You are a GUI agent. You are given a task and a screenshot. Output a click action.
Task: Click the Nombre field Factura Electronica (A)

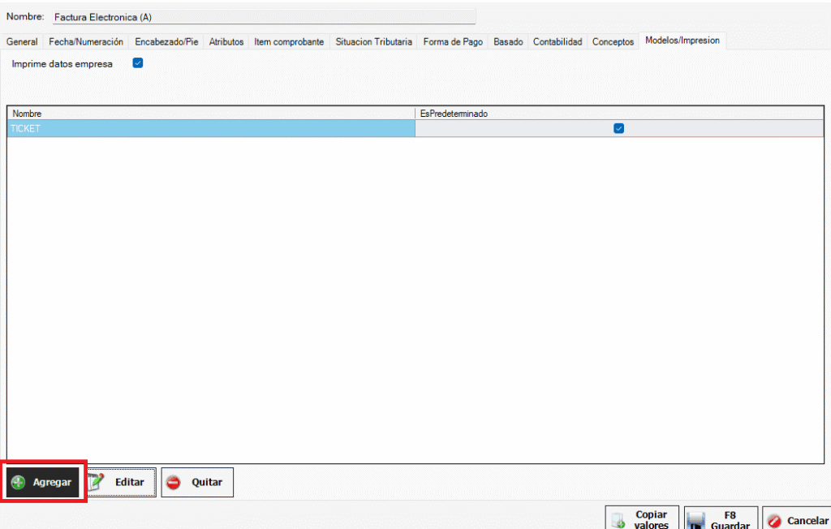(263, 17)
